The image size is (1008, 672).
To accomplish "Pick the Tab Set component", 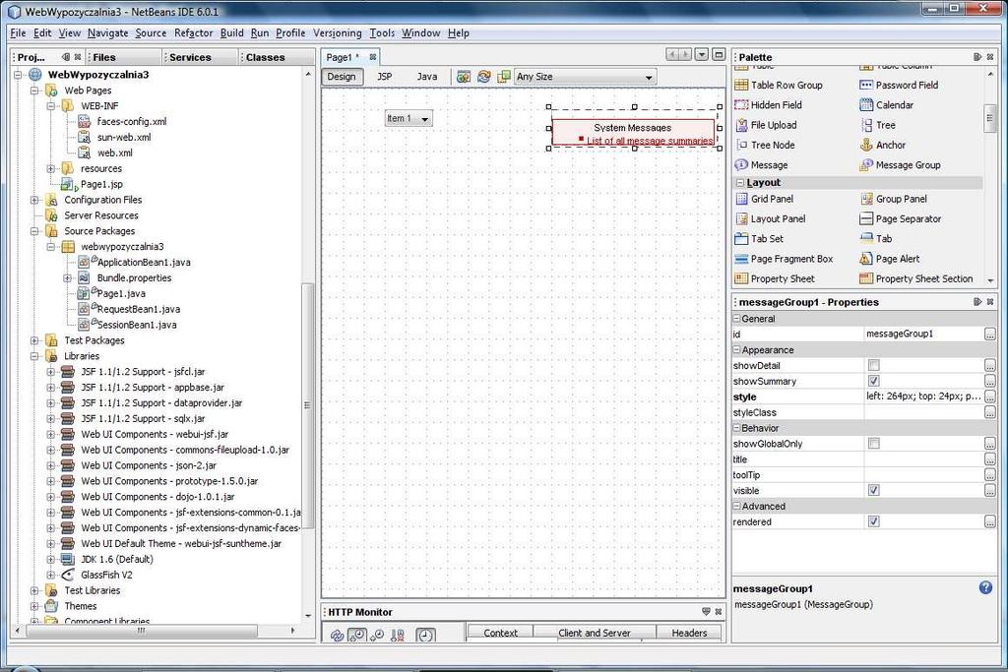I will [759, 238].
